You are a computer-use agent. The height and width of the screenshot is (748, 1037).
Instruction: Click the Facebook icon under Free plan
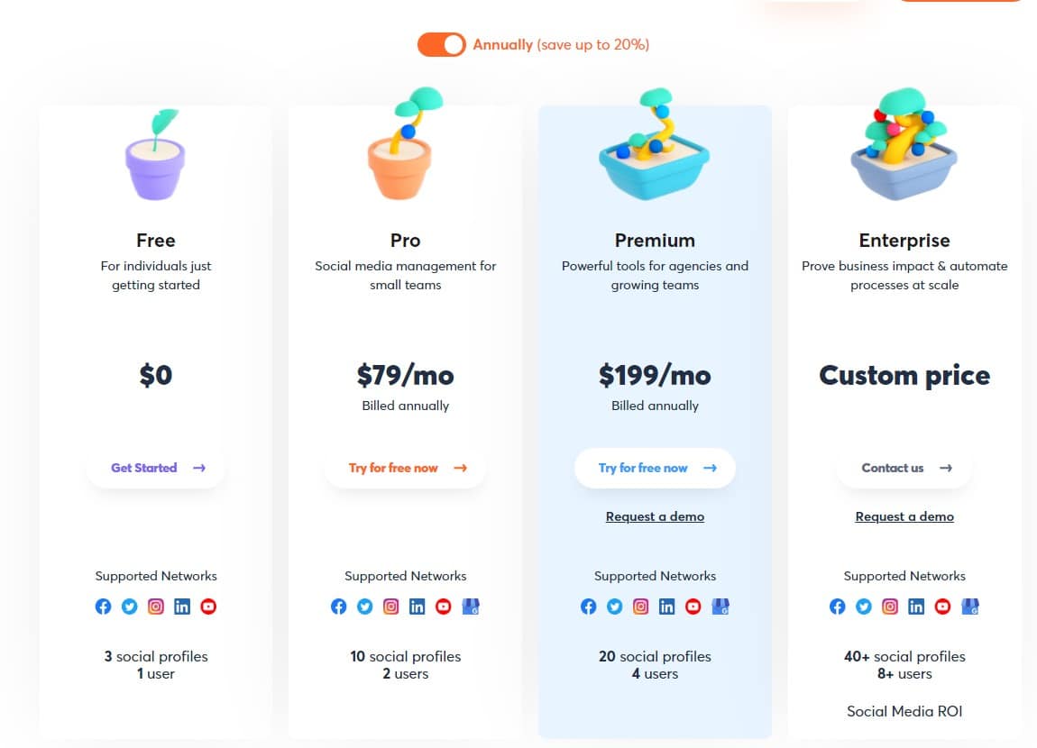tap(103, 607)
